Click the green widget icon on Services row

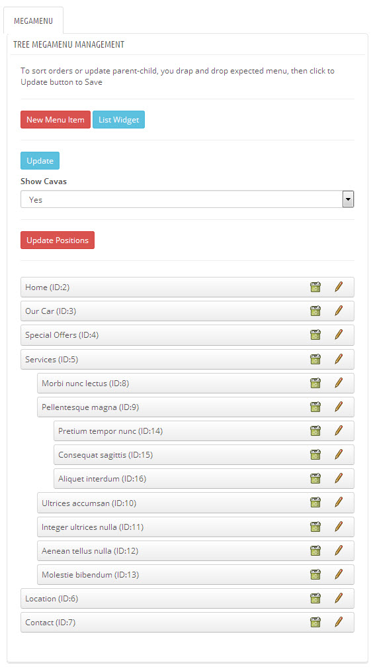tap(315, 360)
